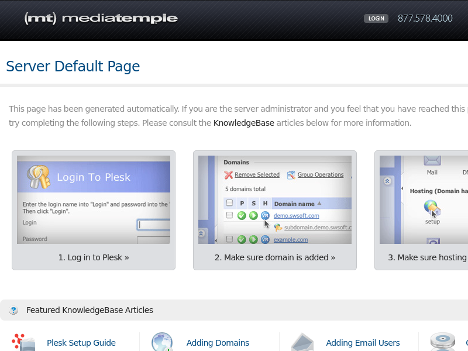This screenshot has width=468, height=351.
Task: Click the Group Operations icon
Action: [x=291, y=175]
